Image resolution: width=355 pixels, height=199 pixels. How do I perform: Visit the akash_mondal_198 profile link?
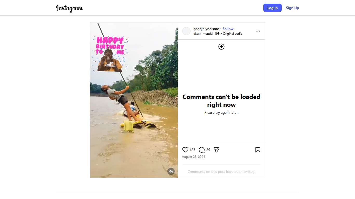[206, 34]
